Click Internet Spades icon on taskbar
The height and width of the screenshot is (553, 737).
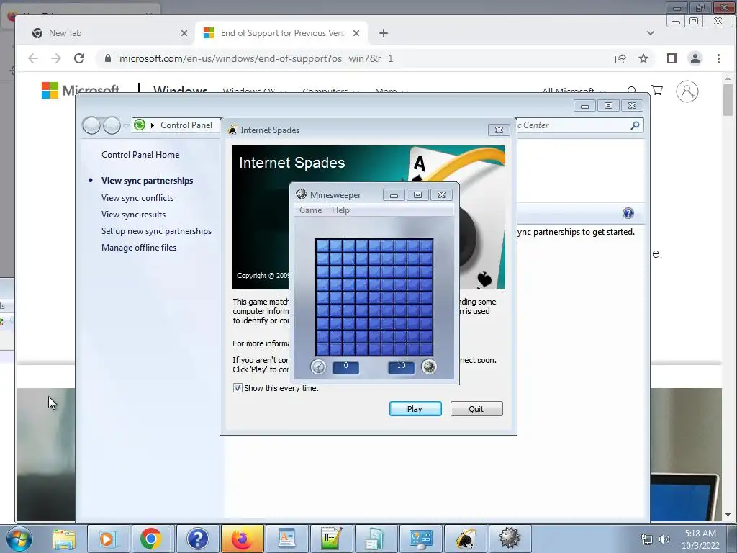point(466,539)
